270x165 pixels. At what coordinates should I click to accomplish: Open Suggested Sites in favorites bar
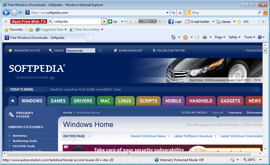coord(51,29)
